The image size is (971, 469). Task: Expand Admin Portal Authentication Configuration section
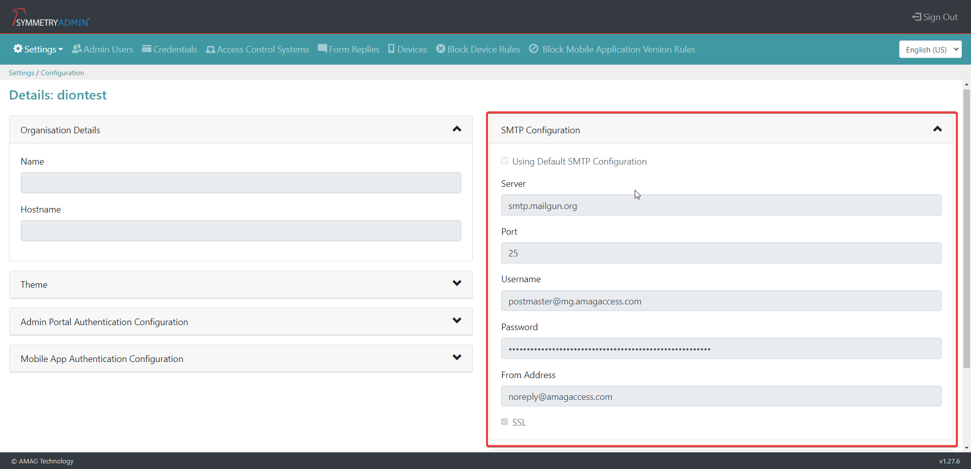pos(457,321)
